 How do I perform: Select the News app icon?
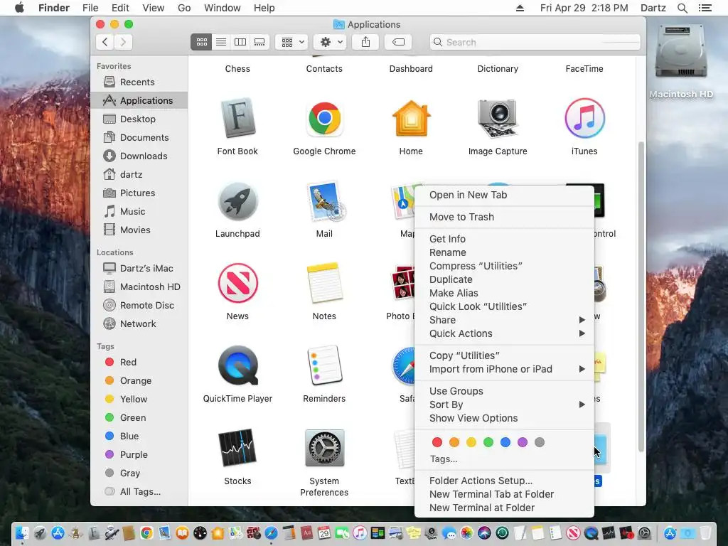click(237, 283)
